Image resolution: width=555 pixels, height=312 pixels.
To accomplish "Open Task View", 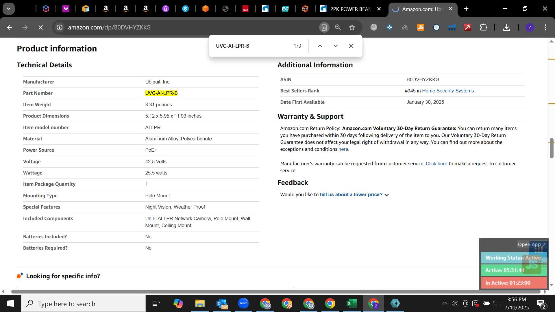I will pyautogui.click(x=156, y=304).
